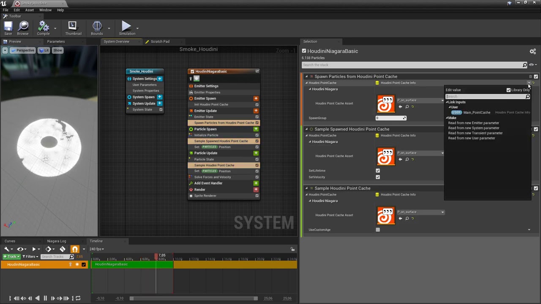
Task: Add a module to Particle Update
Action: pyautogui.click(x=256, y=153)
